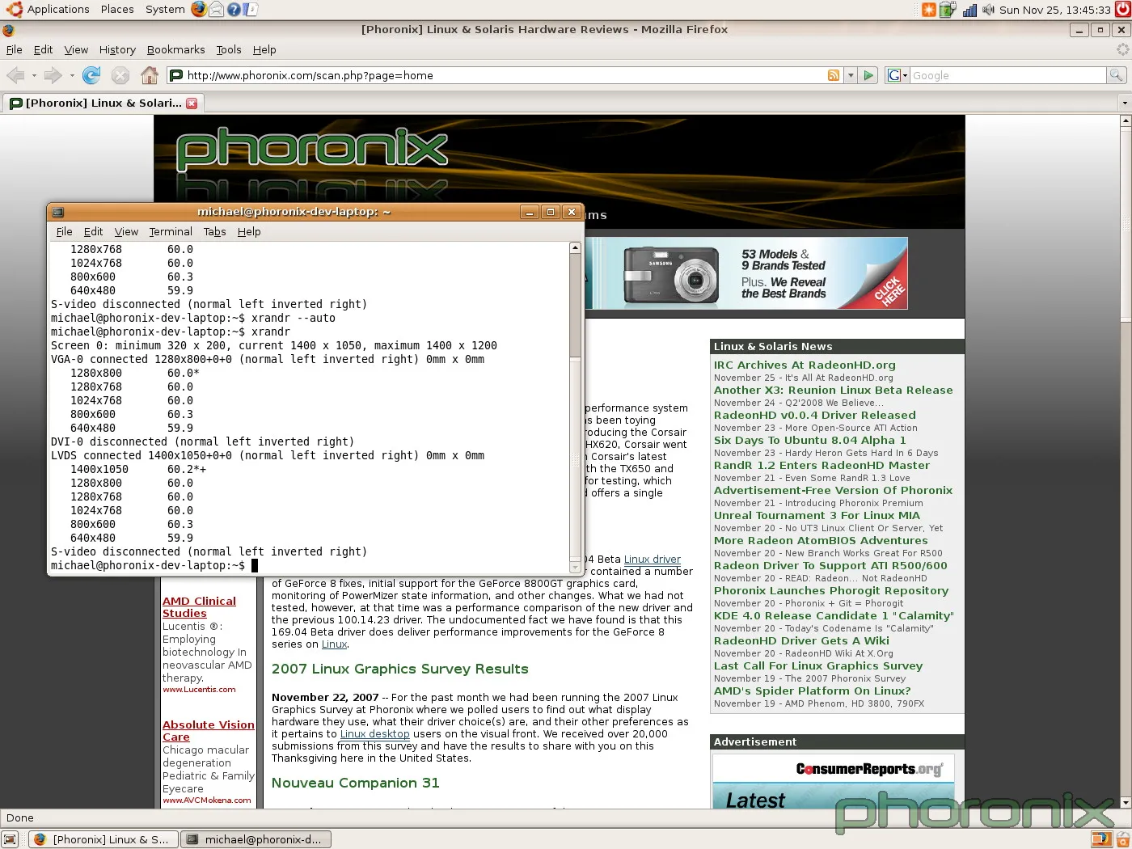Screen dimensions: 1132x849
Task: Open 'Unreal Tournament 3 For Linux MIA' link
Action: coord(817,515)
